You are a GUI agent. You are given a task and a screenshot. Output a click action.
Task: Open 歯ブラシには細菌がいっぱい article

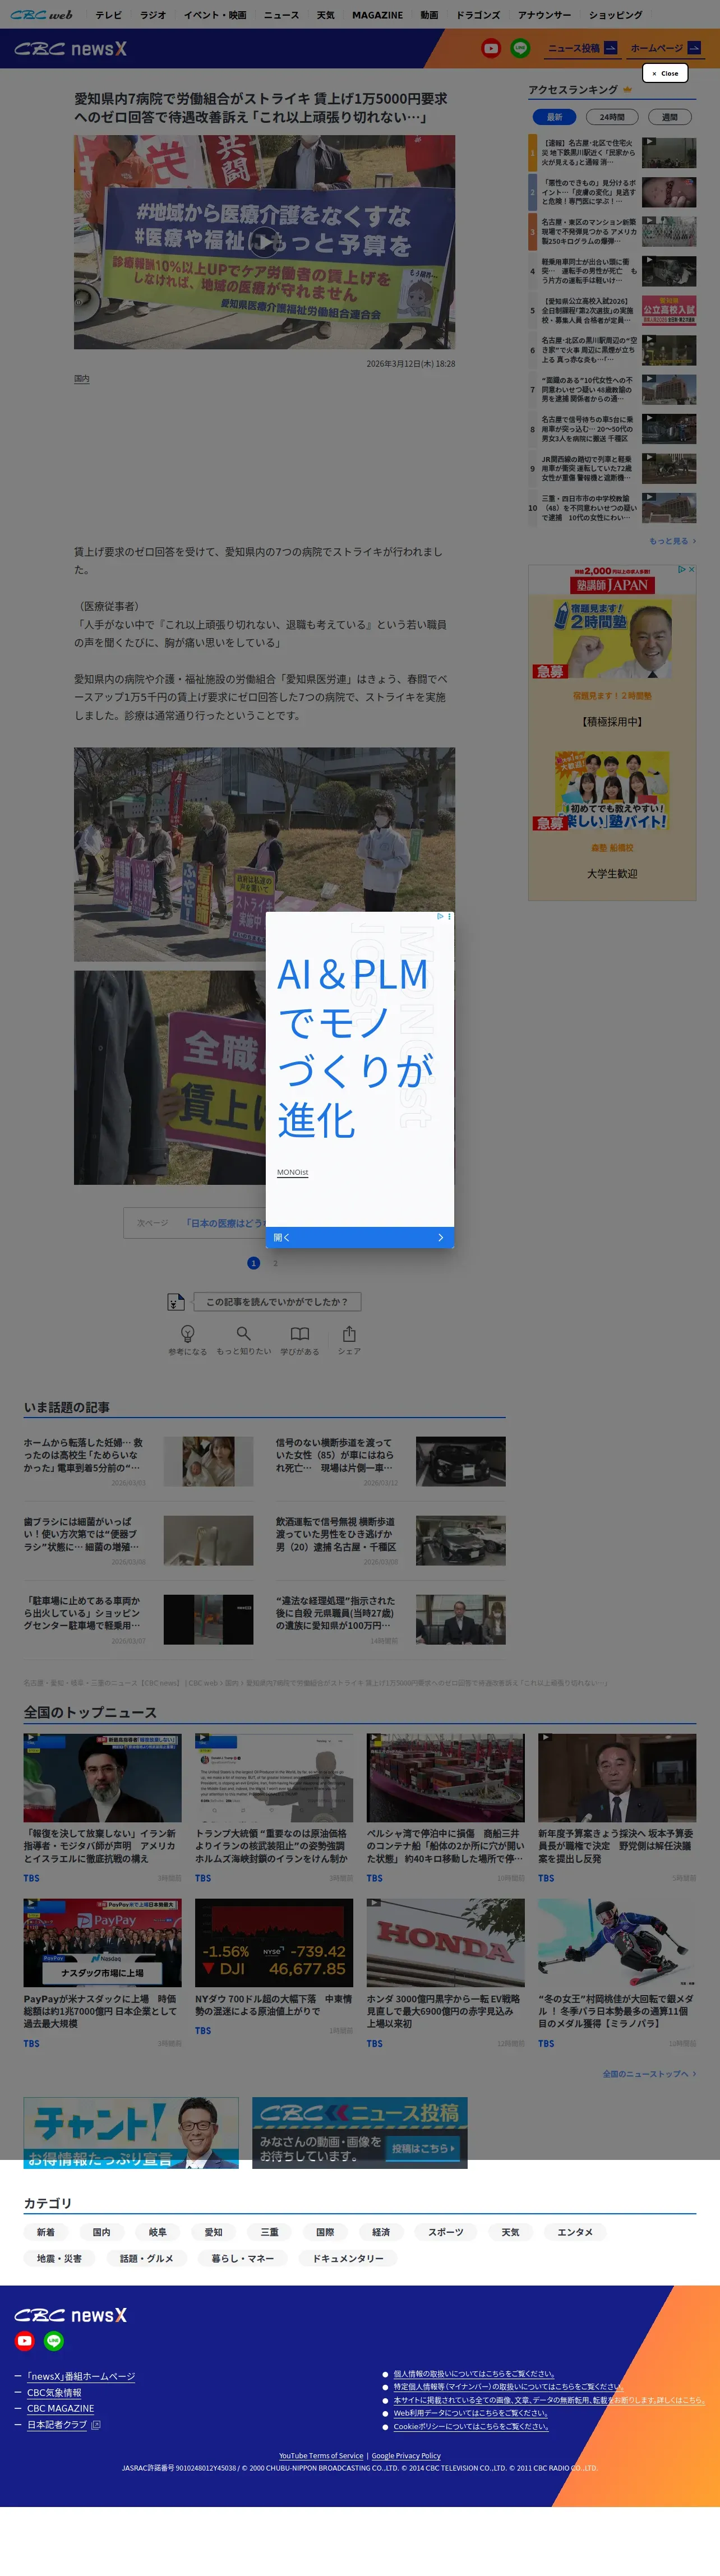click(x=138, y=1540)
